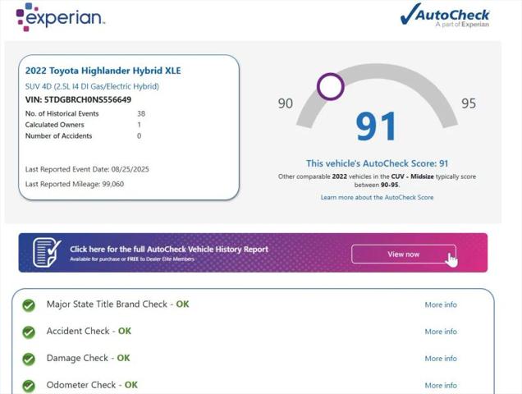Click the Number of Accidents row

[x=83, y=136]
